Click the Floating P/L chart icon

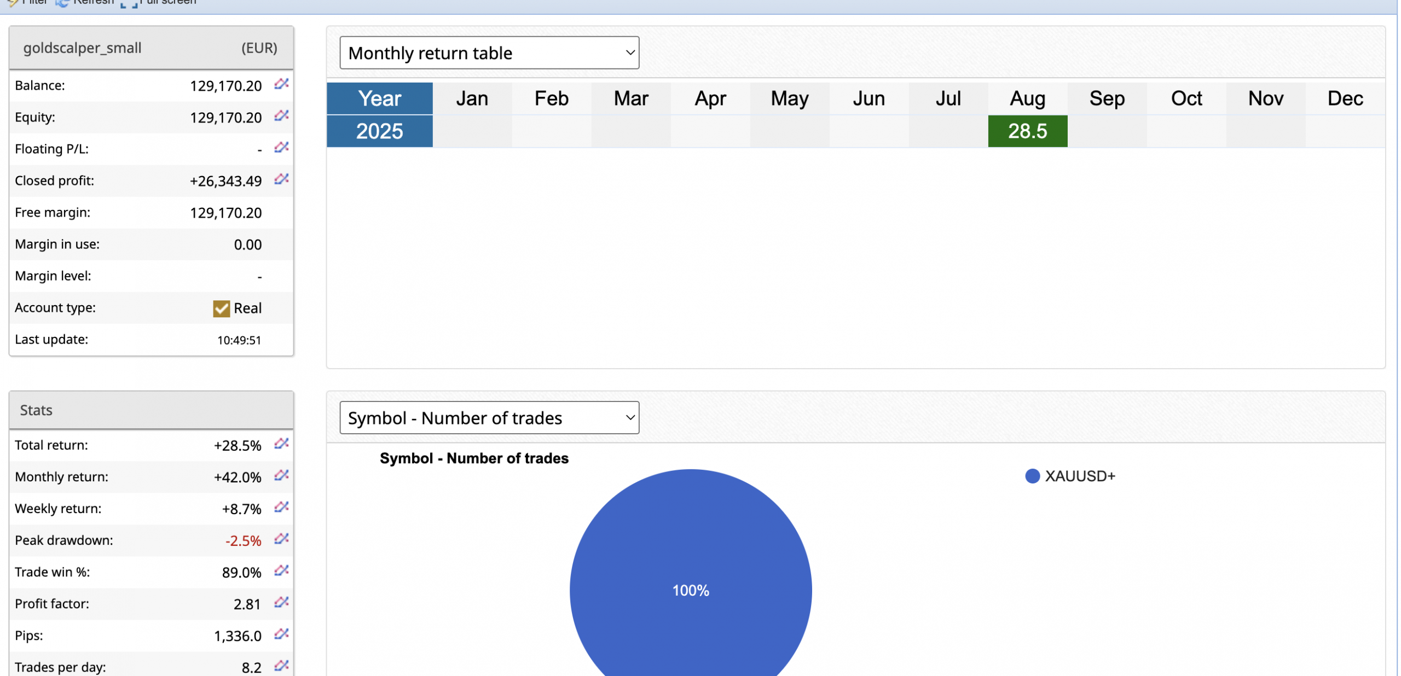click(x=281, y=148)
